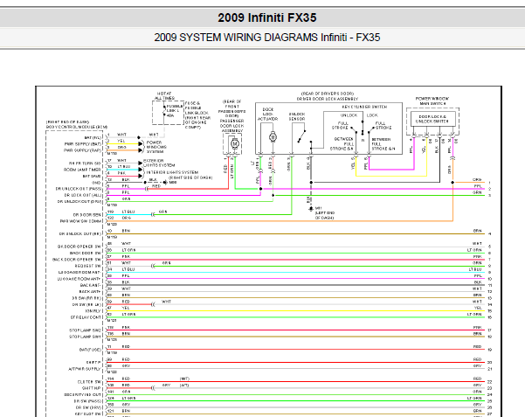Click the 'POWER WINDOW MAIN SWITCH' label

[432, 101]
